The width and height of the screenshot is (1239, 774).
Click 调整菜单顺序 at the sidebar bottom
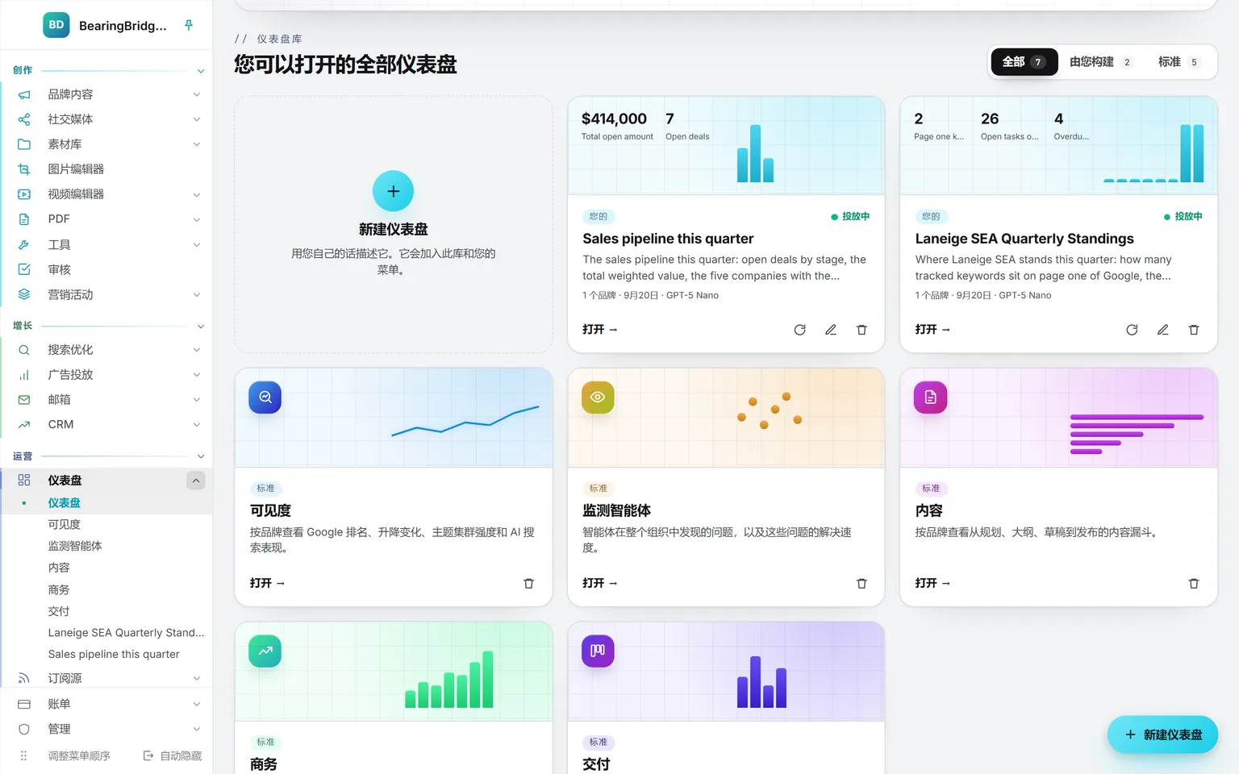tap(79, 755)
